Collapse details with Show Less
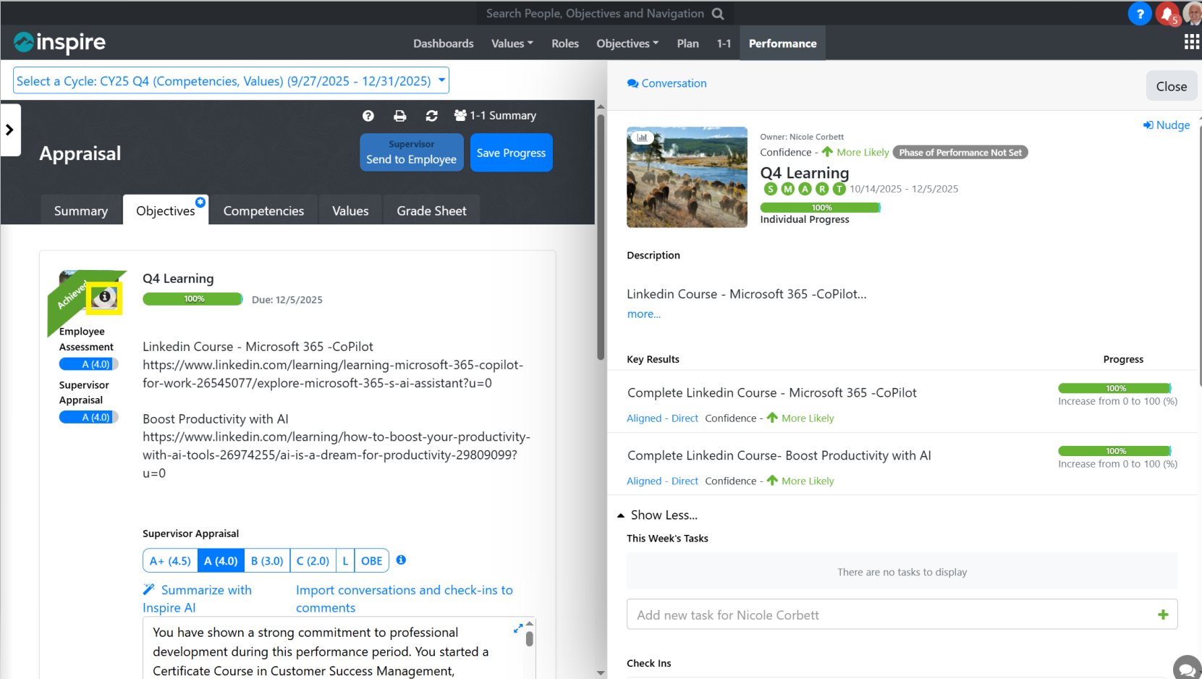This screenshot has height=679, width=1202. coord(657,515)
